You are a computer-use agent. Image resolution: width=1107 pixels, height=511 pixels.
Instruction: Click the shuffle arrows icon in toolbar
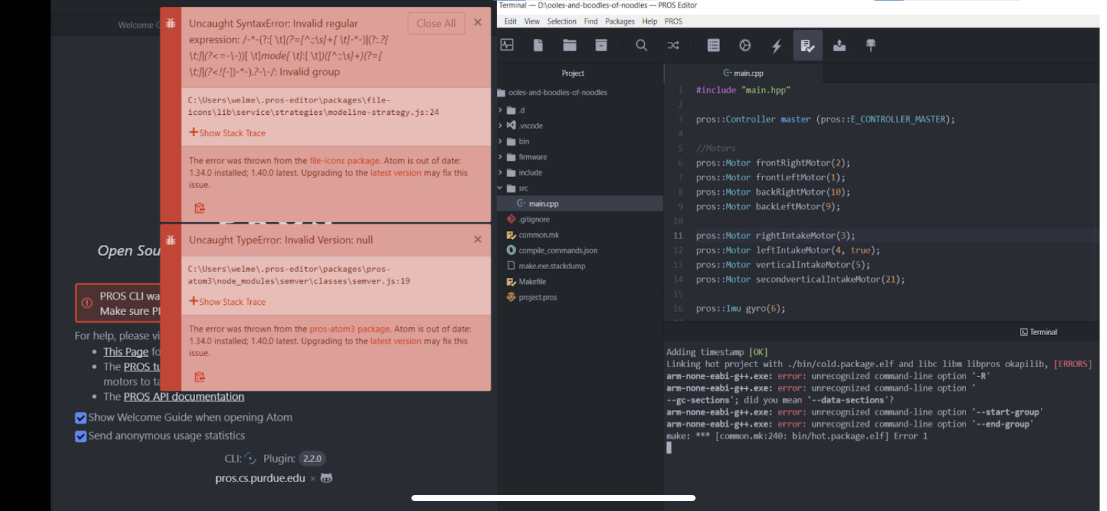(673, 45)
